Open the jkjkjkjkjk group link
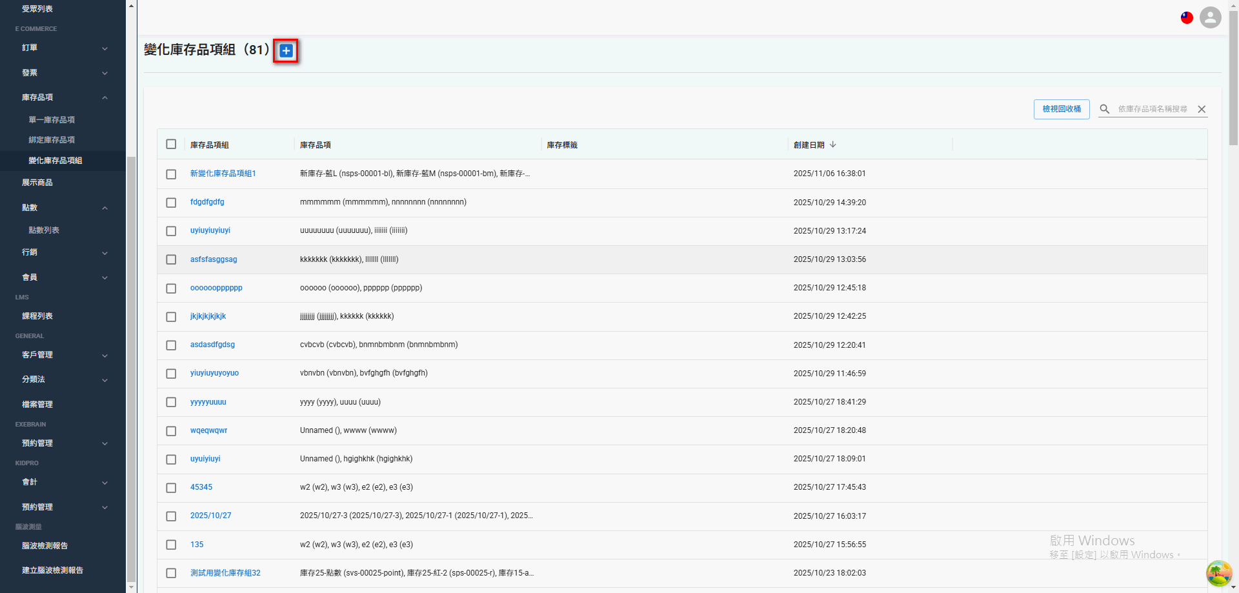 pos(208,316)
